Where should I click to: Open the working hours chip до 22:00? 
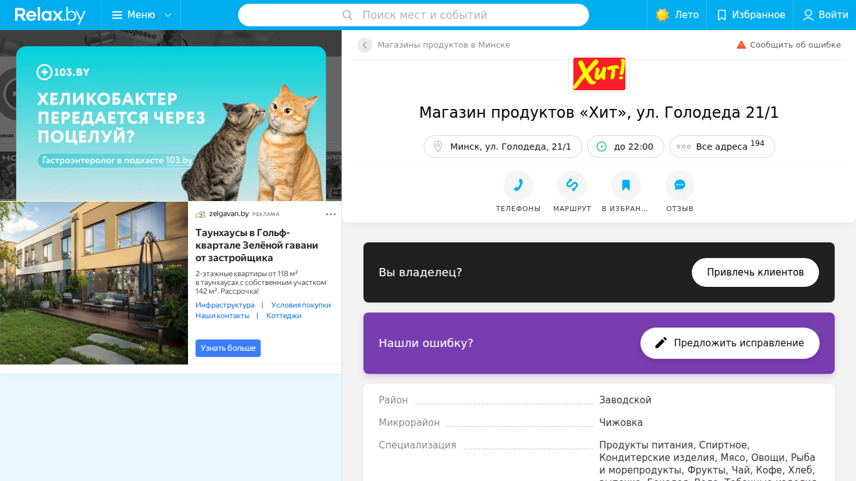[x=625, y=147]
